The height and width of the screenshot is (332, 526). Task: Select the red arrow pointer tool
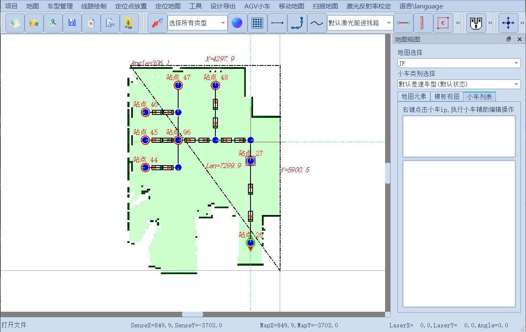click(x=157, y=23)
